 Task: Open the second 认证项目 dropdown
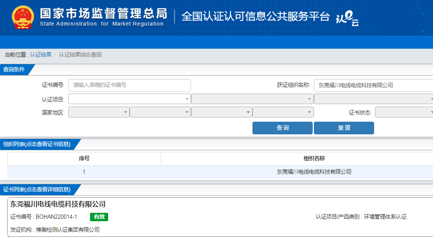click(252, 99)
